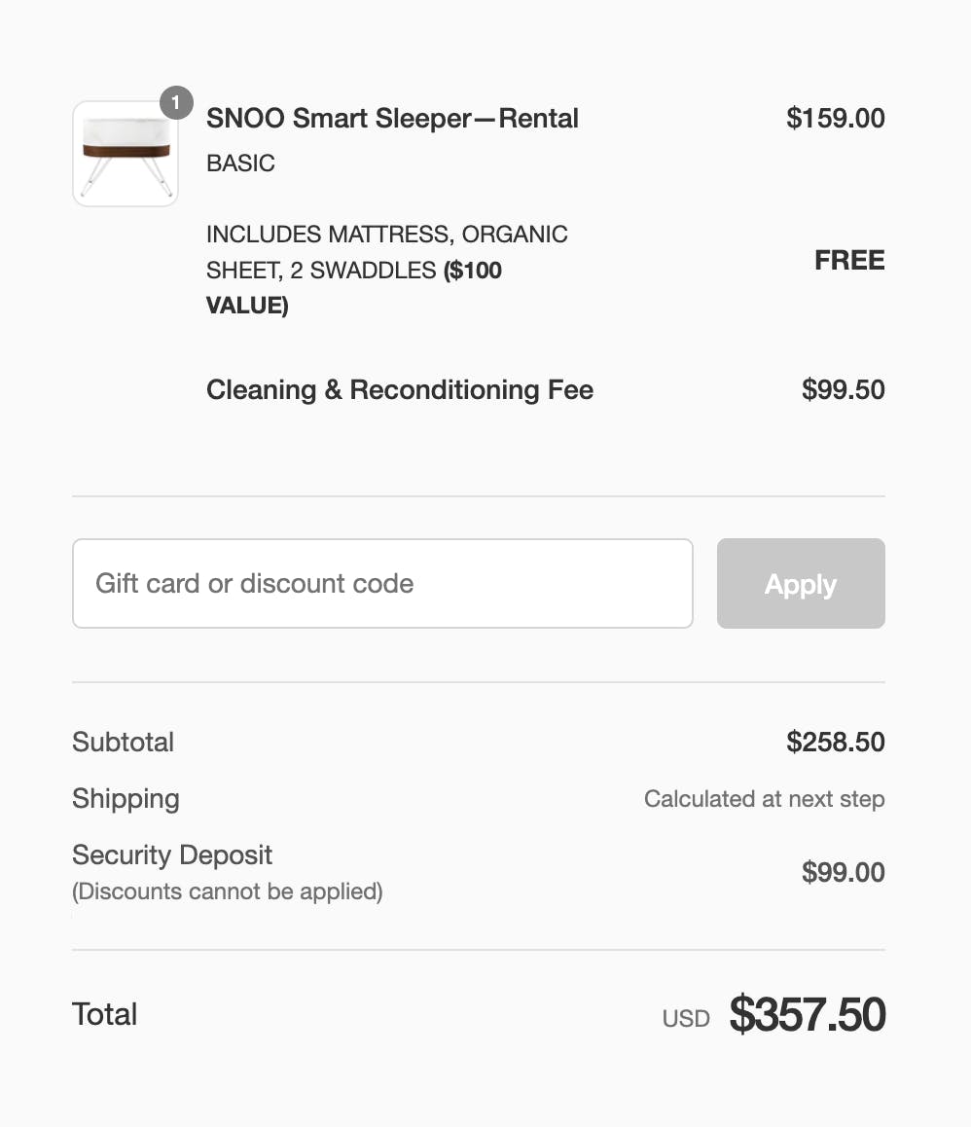Viewport: 971px width, 1127px height.
Task: Click the FREE label for included items
Action: pyautogui.click(x=849, y=261)
